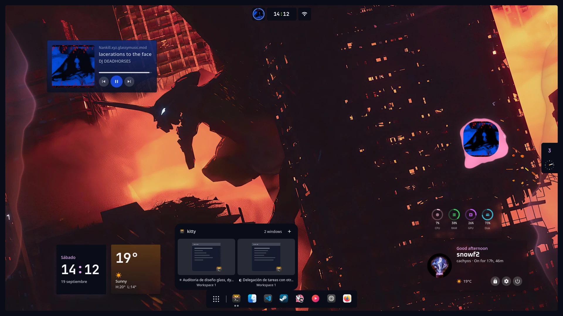Viewport: 563px width, 316px height.
Task: Click the CPU usage ring
Action: (437, 215)
